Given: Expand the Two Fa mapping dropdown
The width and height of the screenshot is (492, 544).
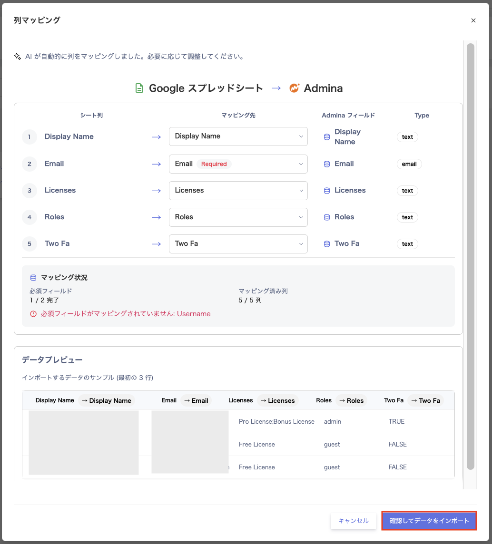Looking at the screenshot, I should (x=238, y=244).
